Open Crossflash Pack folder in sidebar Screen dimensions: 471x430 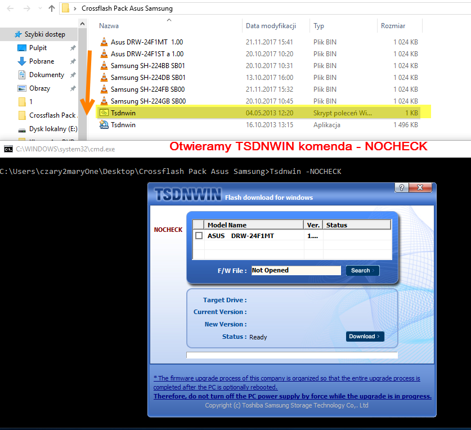(x=52, y=115)
